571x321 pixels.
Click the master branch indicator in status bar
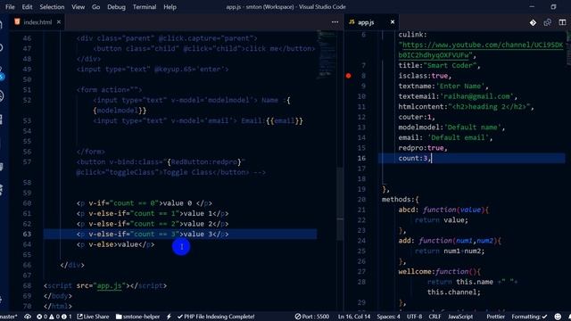click(9, 317)
